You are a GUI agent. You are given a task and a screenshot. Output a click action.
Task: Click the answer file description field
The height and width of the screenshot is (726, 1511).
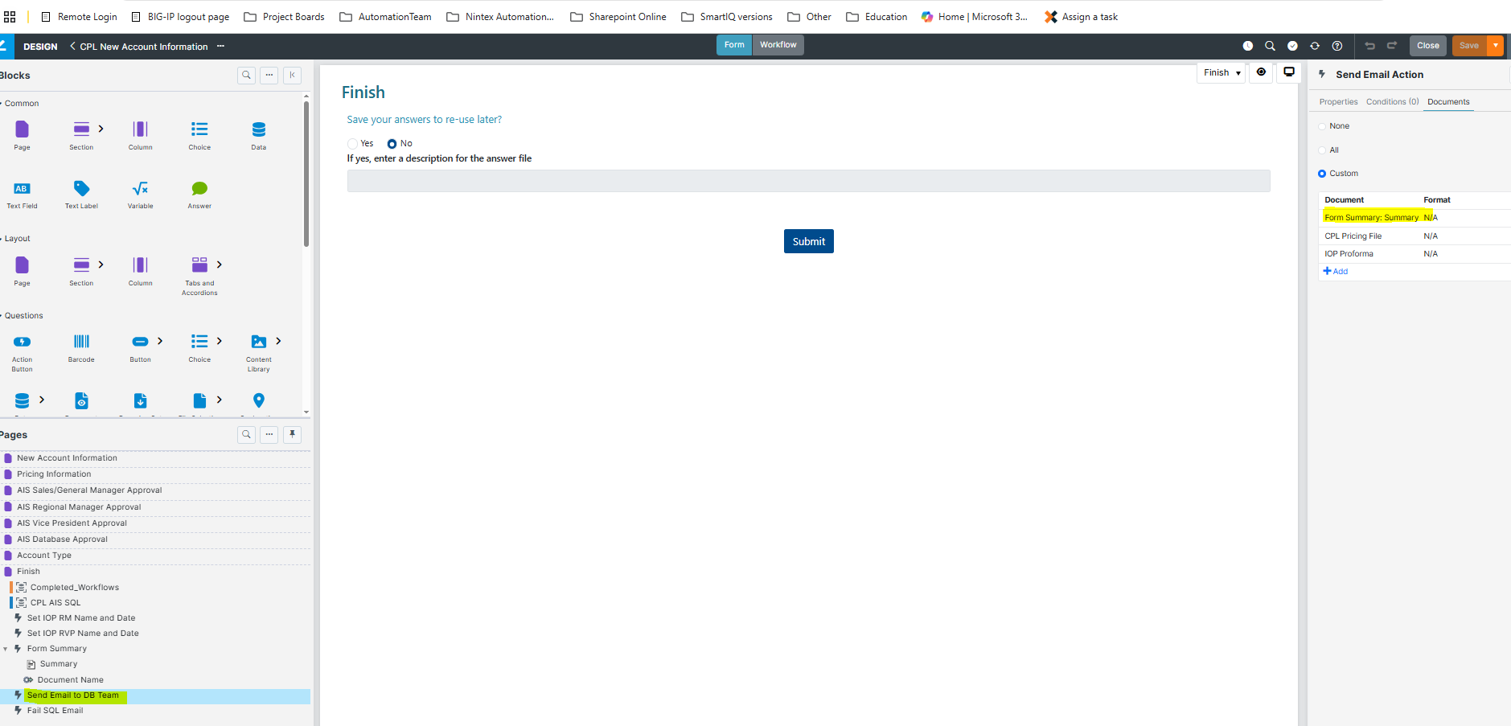(808, 181)
